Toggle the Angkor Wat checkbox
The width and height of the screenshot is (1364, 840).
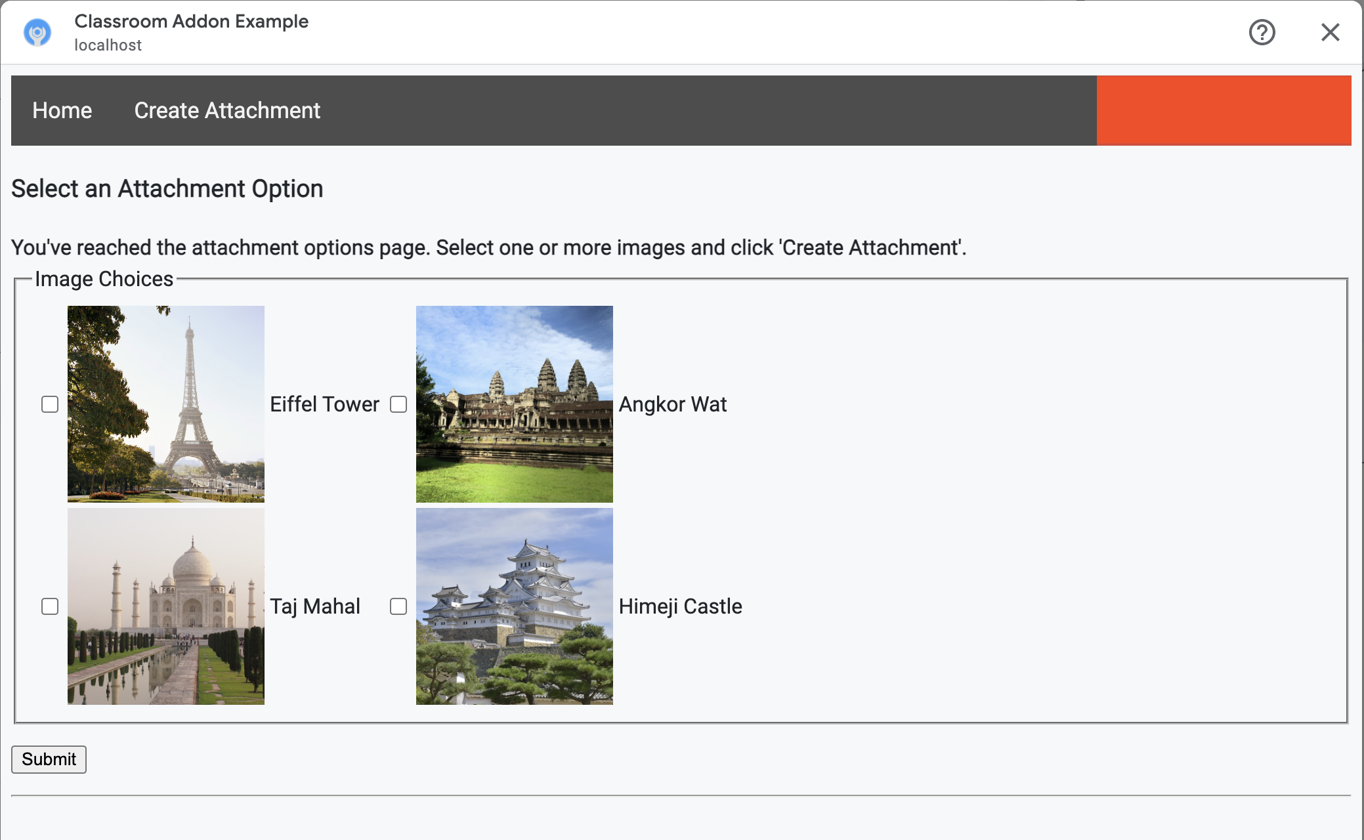398,404
